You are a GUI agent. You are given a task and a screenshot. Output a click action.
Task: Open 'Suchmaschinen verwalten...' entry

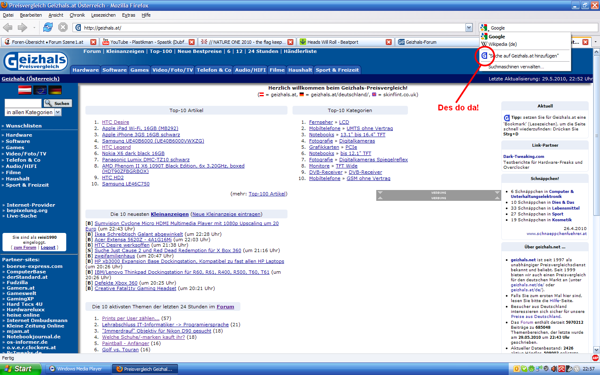click(525, 67)
